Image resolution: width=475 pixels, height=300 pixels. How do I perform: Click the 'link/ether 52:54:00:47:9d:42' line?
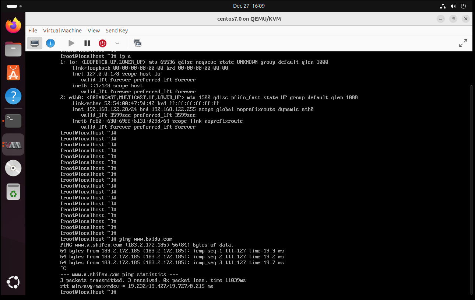pos(145,103)
